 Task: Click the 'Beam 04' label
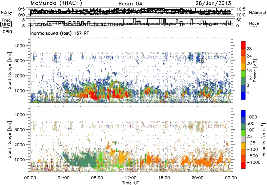click(130, 4)
